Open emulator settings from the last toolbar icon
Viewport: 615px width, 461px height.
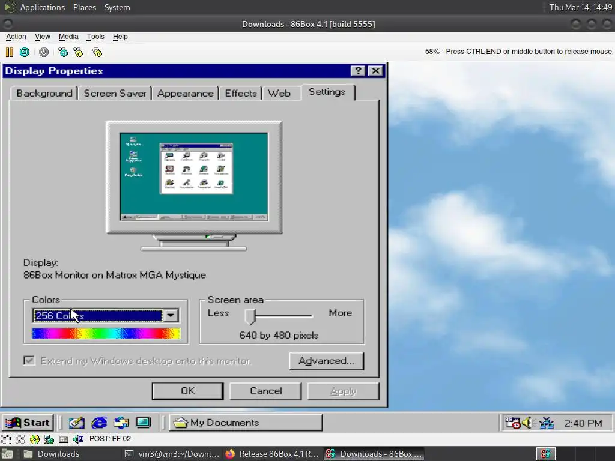coord(97,52)
